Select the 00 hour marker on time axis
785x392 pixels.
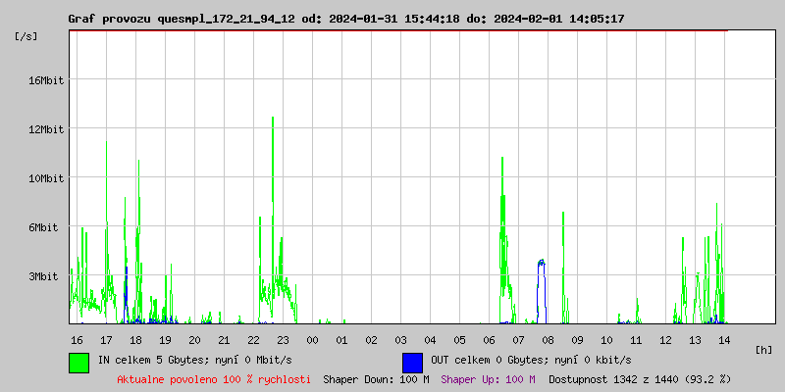pyautogui.click(x=312, y=340)
